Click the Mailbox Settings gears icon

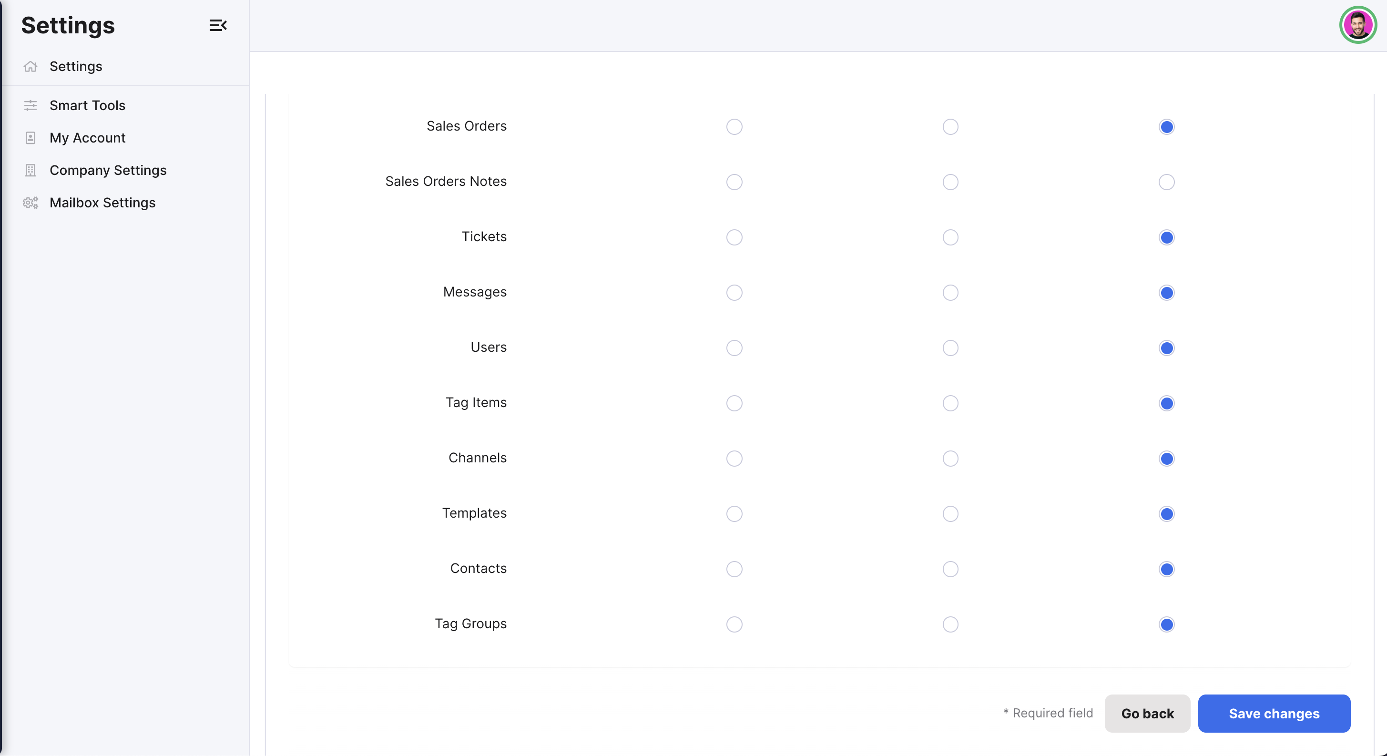[x=31, y=203]
